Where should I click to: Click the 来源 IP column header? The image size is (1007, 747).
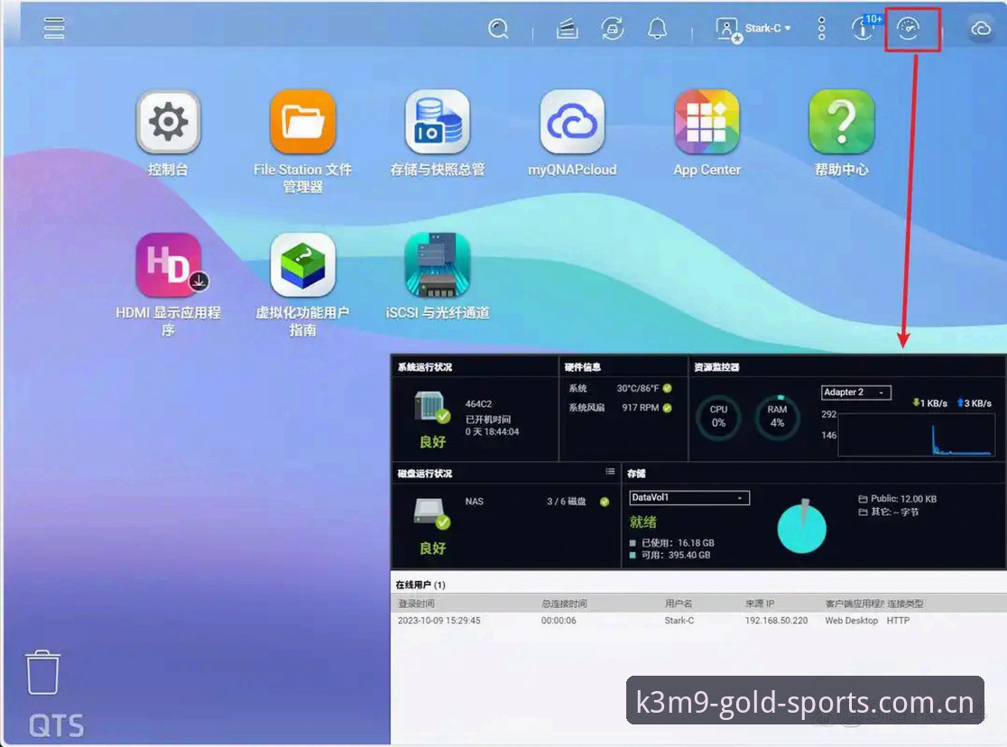[760, 604]
